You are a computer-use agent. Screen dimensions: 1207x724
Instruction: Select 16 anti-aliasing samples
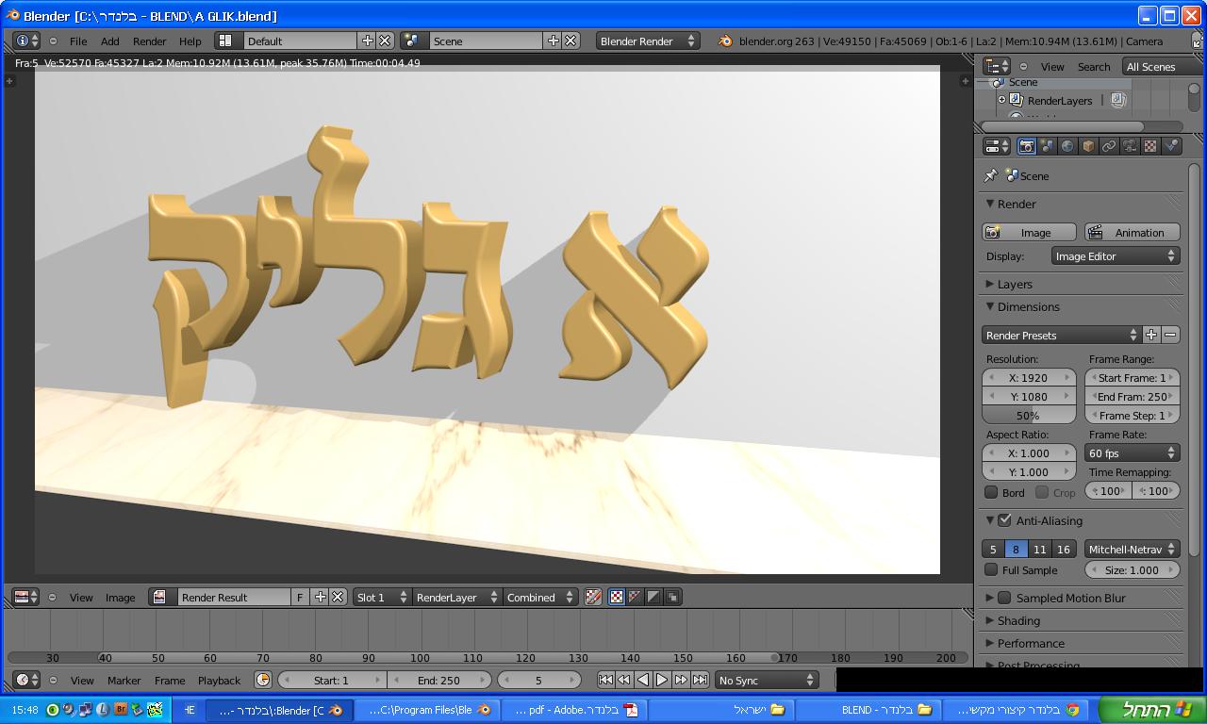tap(1064, 549)
